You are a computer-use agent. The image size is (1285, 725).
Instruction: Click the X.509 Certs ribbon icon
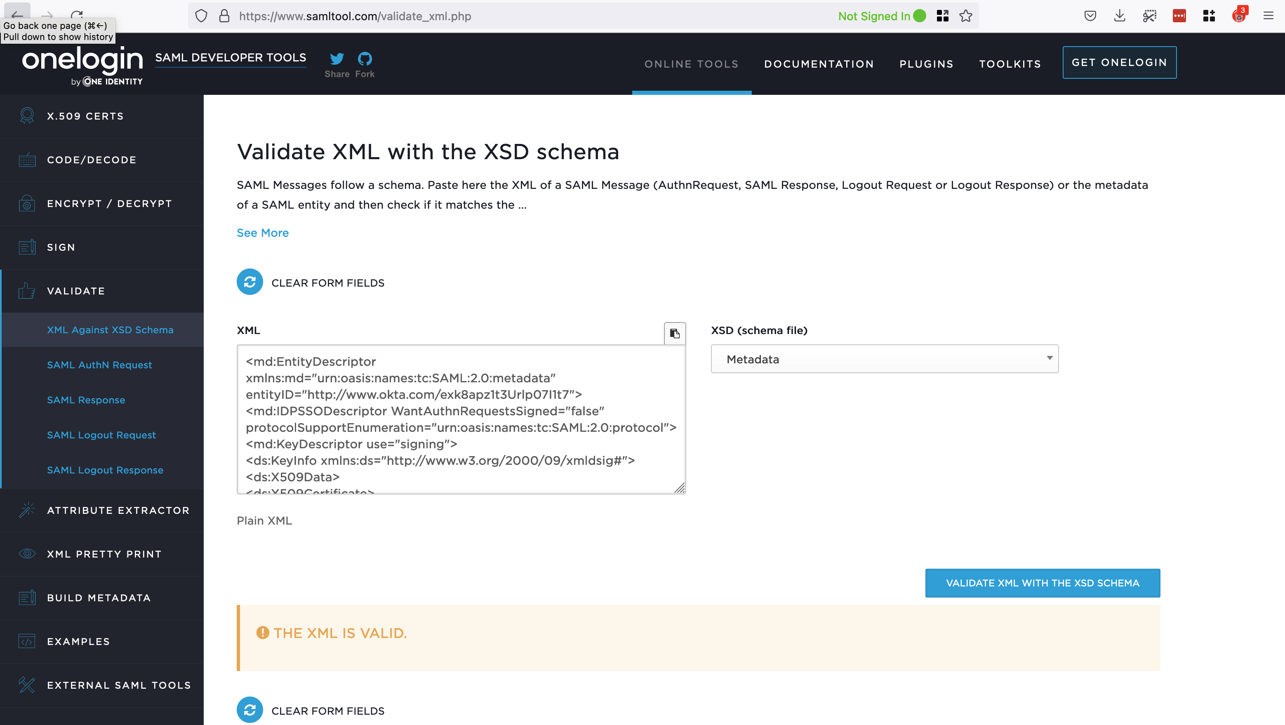point(27,116)
